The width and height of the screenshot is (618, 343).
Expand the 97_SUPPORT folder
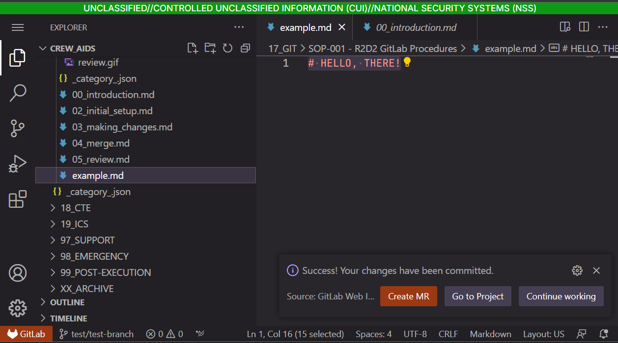pyautogui.click(x=145, y=240)
